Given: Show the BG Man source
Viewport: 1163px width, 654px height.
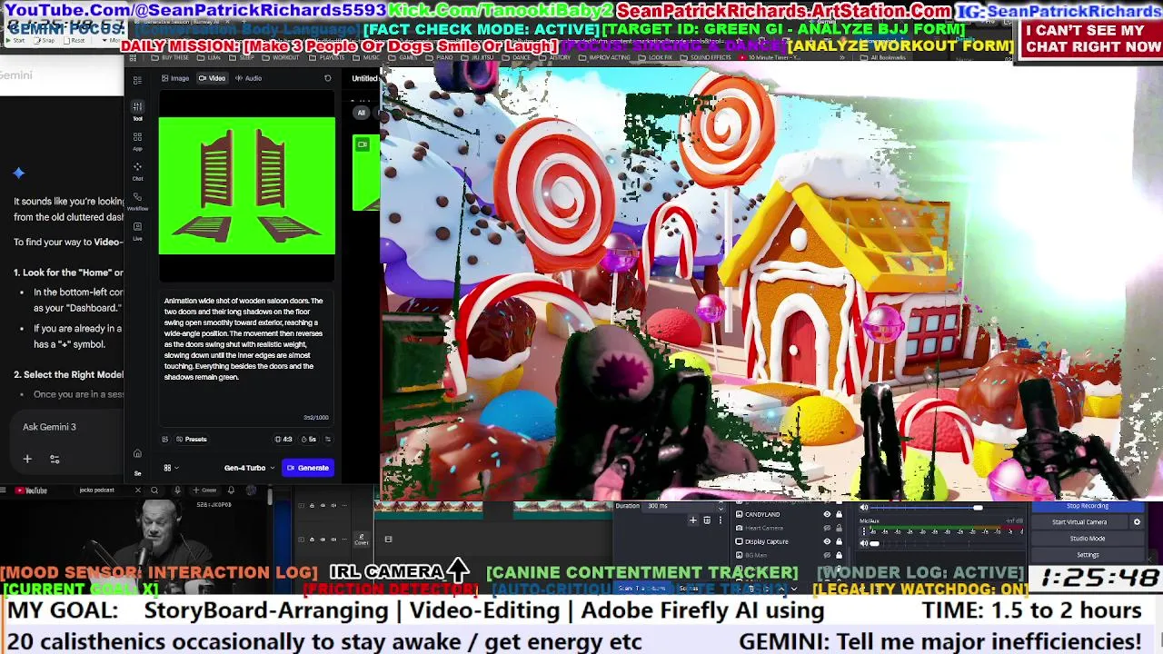Looking at the screenshot, I should [827, 555].
